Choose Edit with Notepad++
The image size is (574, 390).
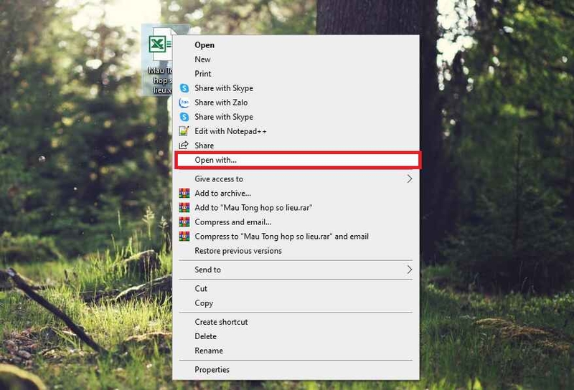pos(296,131)
